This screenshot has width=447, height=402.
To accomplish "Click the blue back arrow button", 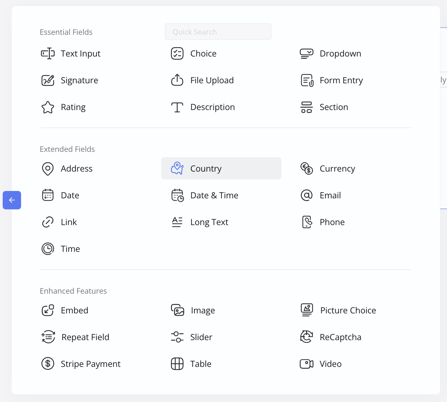I will pyautogui.click(x=12, y=200).
